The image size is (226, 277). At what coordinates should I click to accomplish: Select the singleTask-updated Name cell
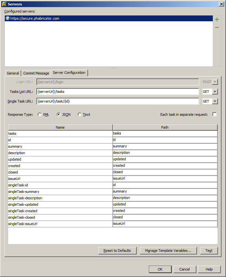pyautogui.click(x=60, y=204)
